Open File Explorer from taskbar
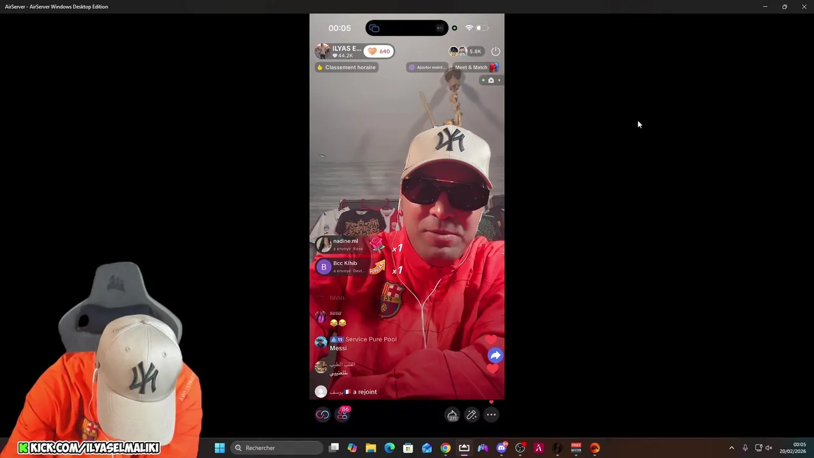 click(x=371, y=448)
